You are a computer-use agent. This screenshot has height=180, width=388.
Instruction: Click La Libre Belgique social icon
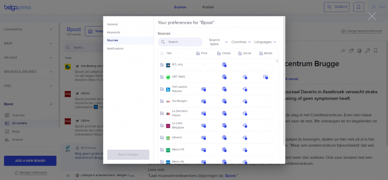[x=245, y=125]
